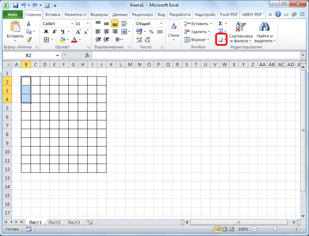The width and height of the screenshot is (309, 236).
Task: Expand the formula bar
Action: pyautogui.click(x=303, y=55)
